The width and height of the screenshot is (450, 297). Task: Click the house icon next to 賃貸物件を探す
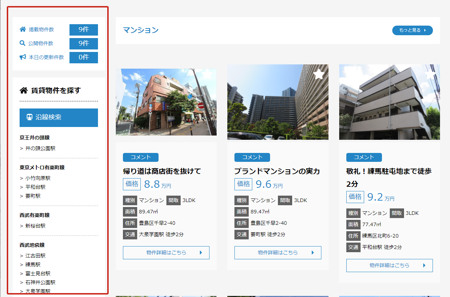(24, 90)
